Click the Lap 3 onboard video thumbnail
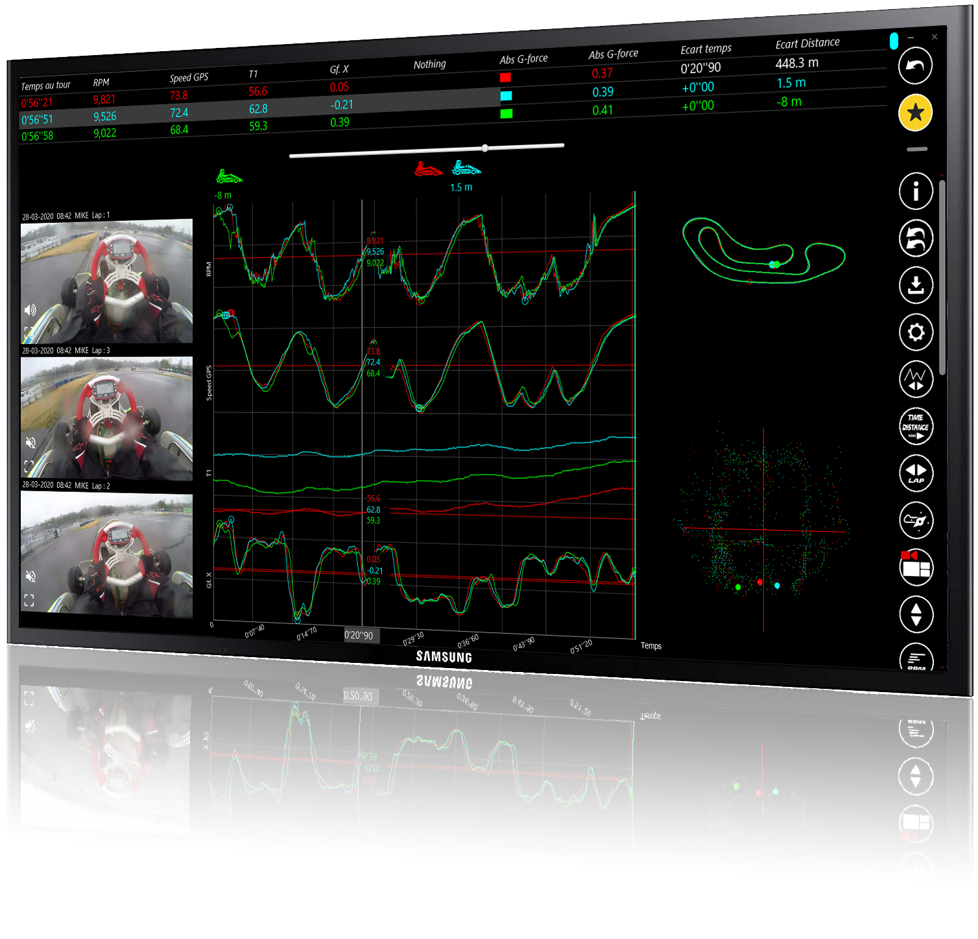The image size is (978, 939). point(106,418)
